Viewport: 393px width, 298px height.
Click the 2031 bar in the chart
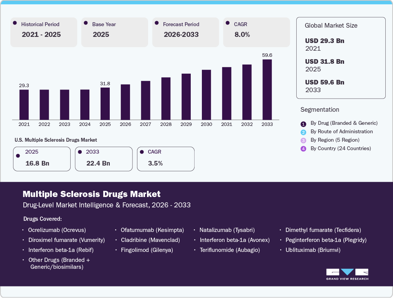tap(226, 93)
